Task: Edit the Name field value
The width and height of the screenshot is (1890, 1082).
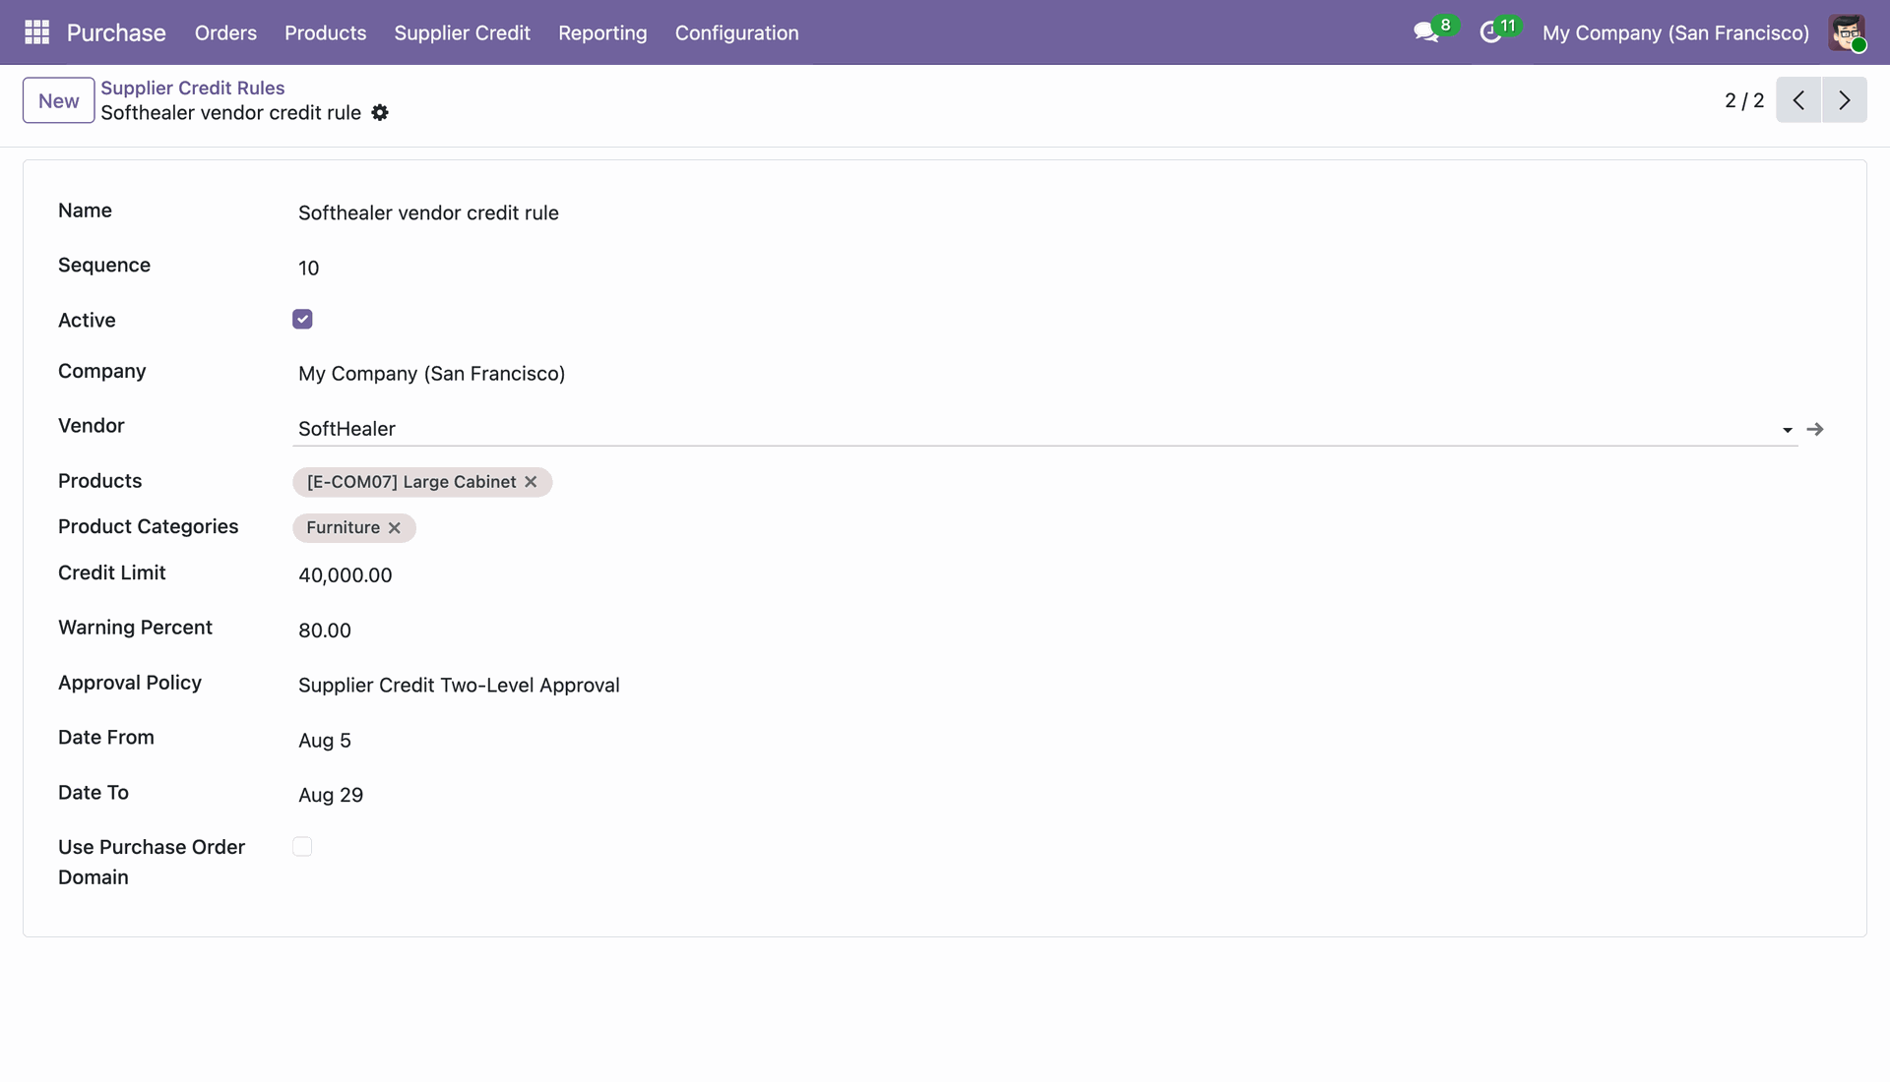Action: [1045, 213]
